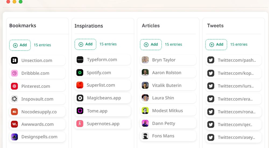Click the green macOS window zoom button
Image resolution: width=269 pixels, height=148 pixels.
[x=20, y=2]
